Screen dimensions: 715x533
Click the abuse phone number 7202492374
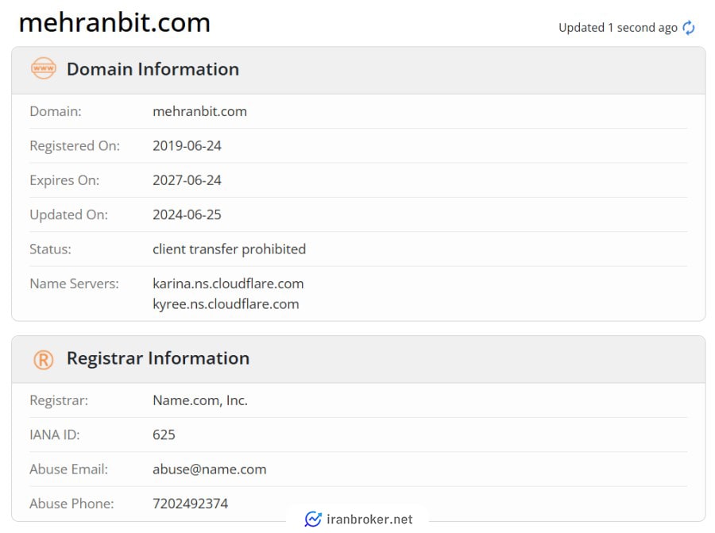[x=190, y=504]
